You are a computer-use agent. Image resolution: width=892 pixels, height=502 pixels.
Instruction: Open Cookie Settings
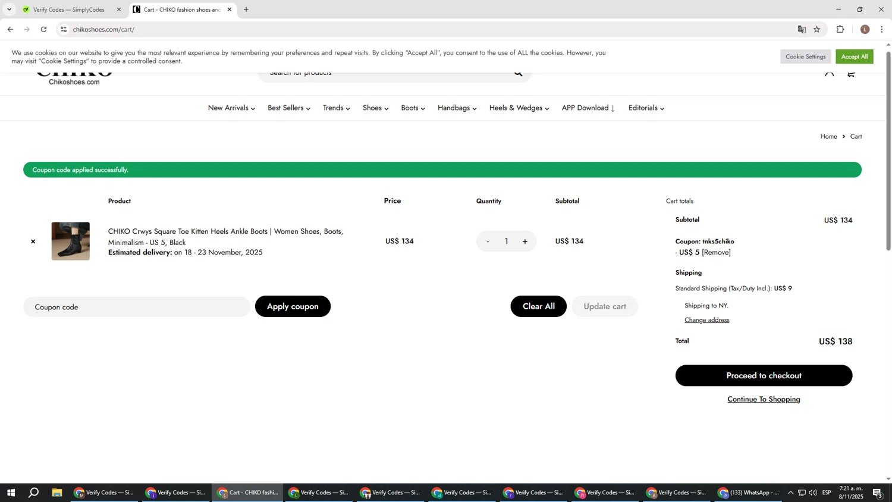coord(805,57)
